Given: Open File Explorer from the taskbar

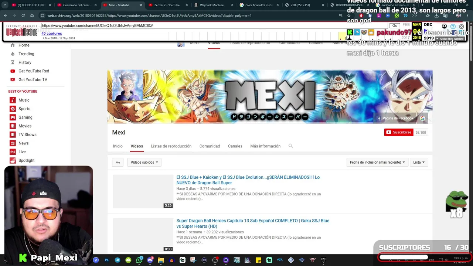Looking at the screenshot, I should point(161,260).
